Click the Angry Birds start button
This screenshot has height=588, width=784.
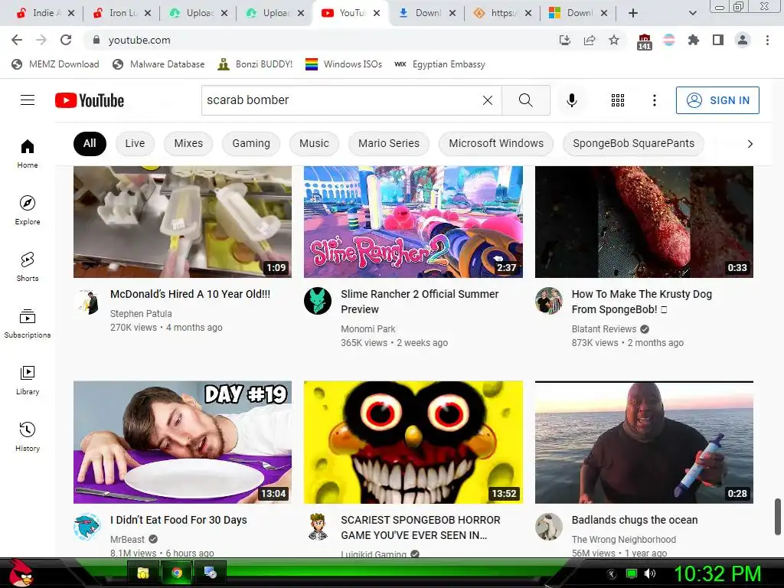click(x=21, y=573)
